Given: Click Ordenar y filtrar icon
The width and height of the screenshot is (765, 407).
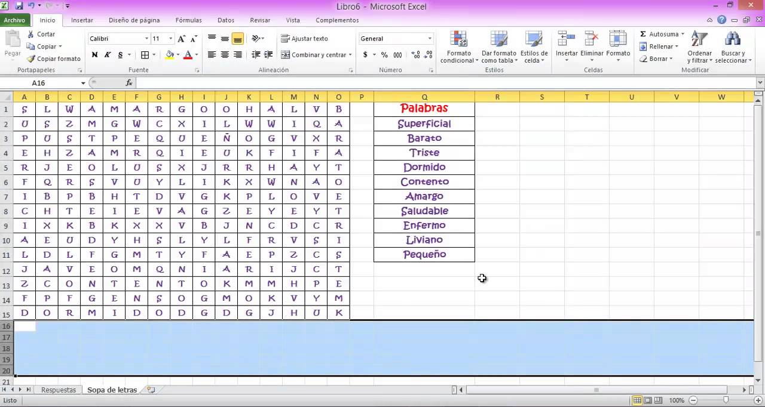Looking at the screenshot, I should tap(699, 39).
